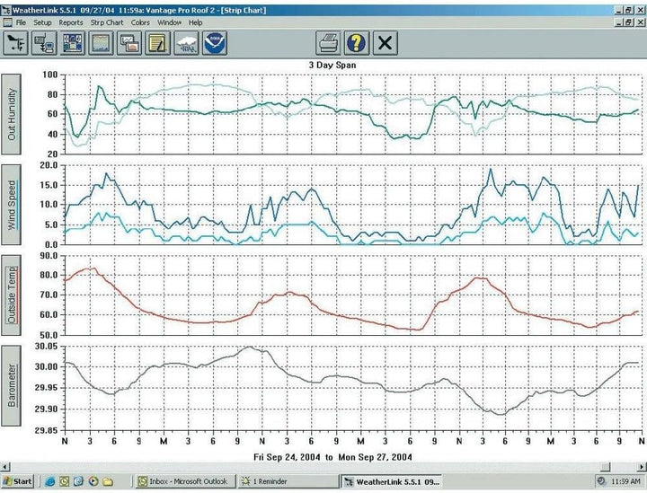Image resolution: width=647 pixels, height=493 pixels.
Task: Click the '3 Day Span' chart title
Action: (x=332, y=66)
